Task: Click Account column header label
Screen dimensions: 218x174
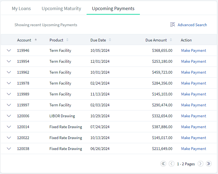Action: [24, 40]
